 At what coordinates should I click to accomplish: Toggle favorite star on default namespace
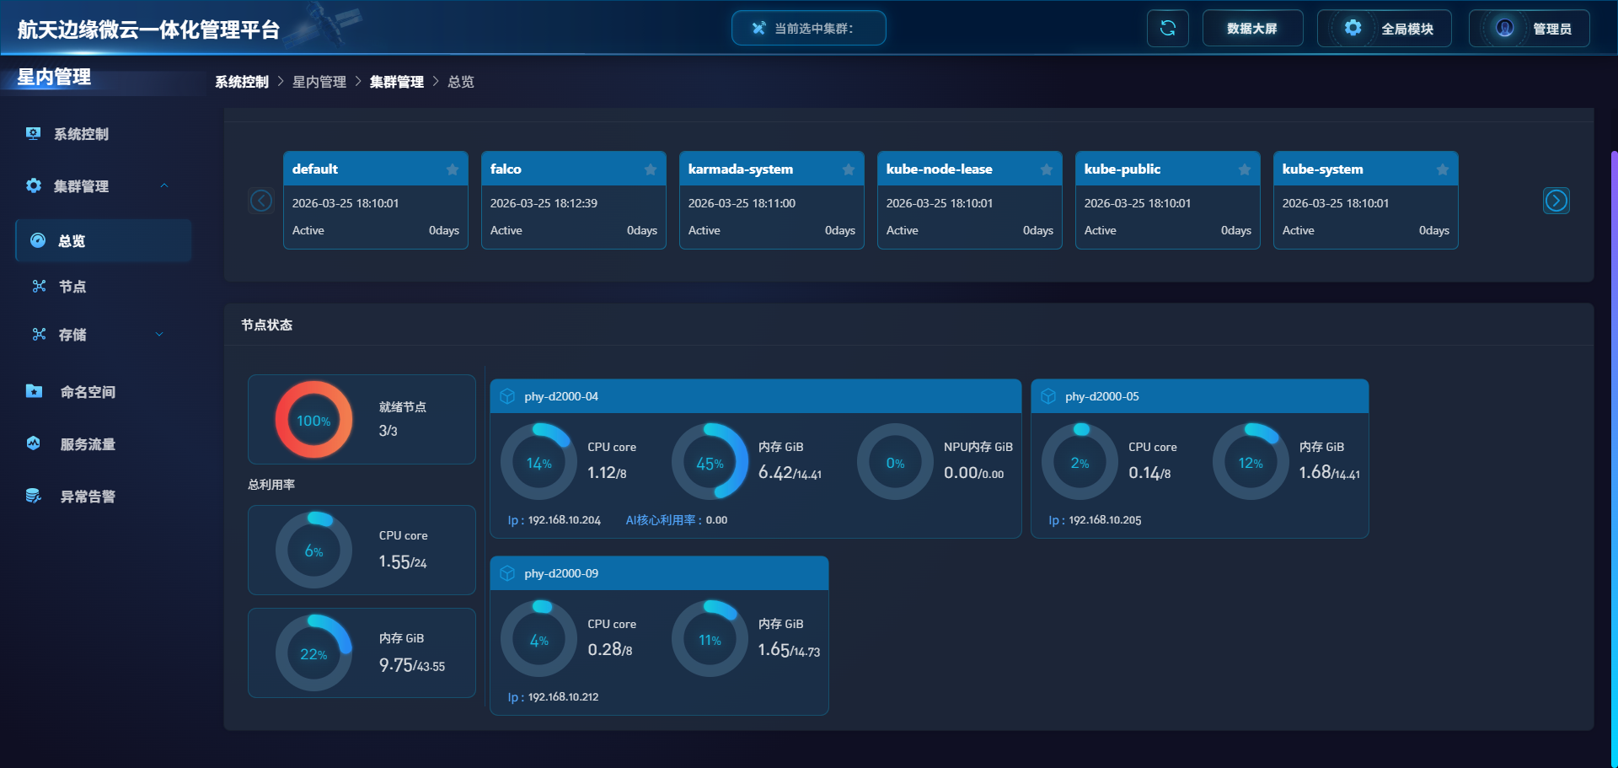[x=453, y=169]
